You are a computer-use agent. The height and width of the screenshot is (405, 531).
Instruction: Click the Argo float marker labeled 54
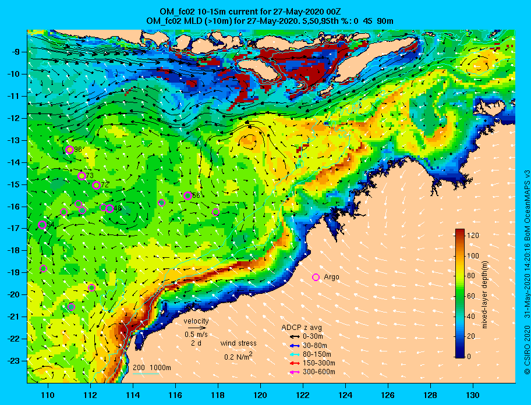[x=42, y=225]
